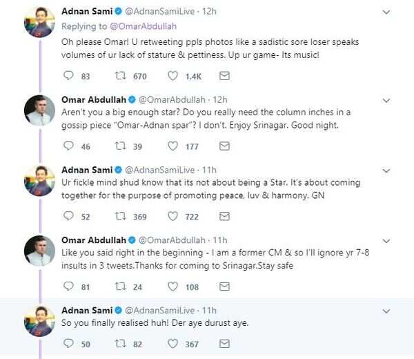
Task: Like the "So you finally realised" tweet
Action: pos(172,344)
